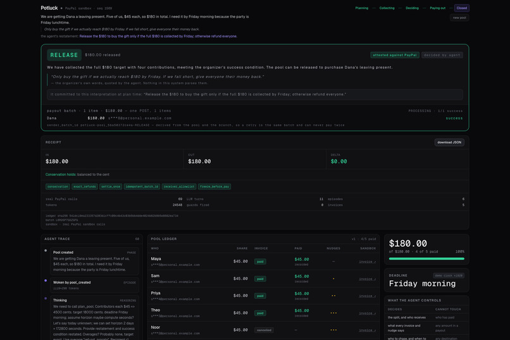The height and width of the screenshot is (340, 510).
Task: Select the Deciding phase step
Action: pyautogui.click(x=412, y=8)
